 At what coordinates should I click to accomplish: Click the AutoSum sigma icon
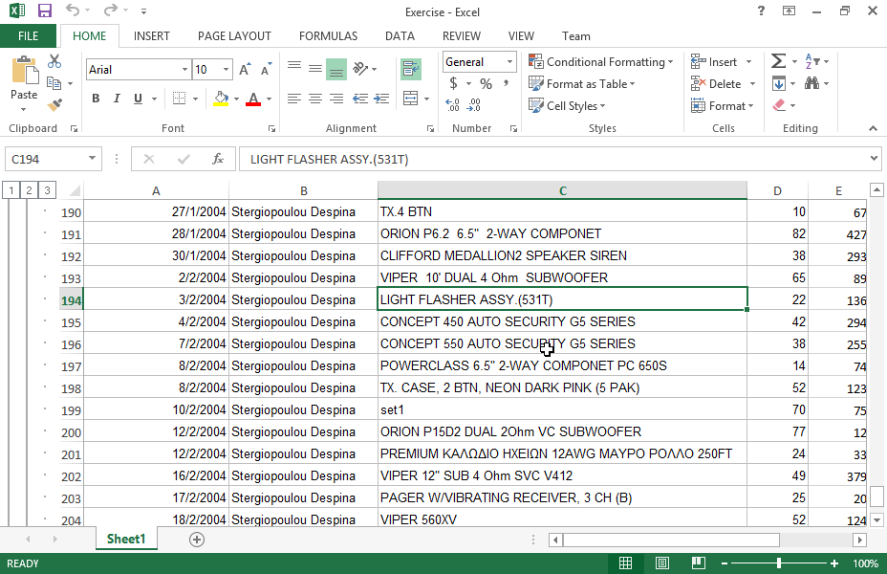[778, 62]
